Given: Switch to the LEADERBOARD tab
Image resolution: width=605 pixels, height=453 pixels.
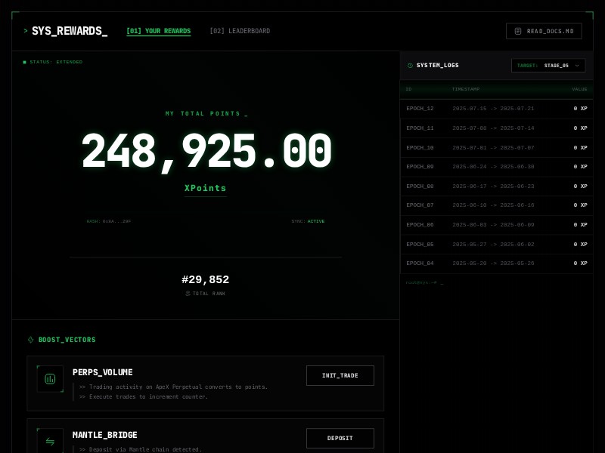Looking at the screenshot, I should pos(240,31).
